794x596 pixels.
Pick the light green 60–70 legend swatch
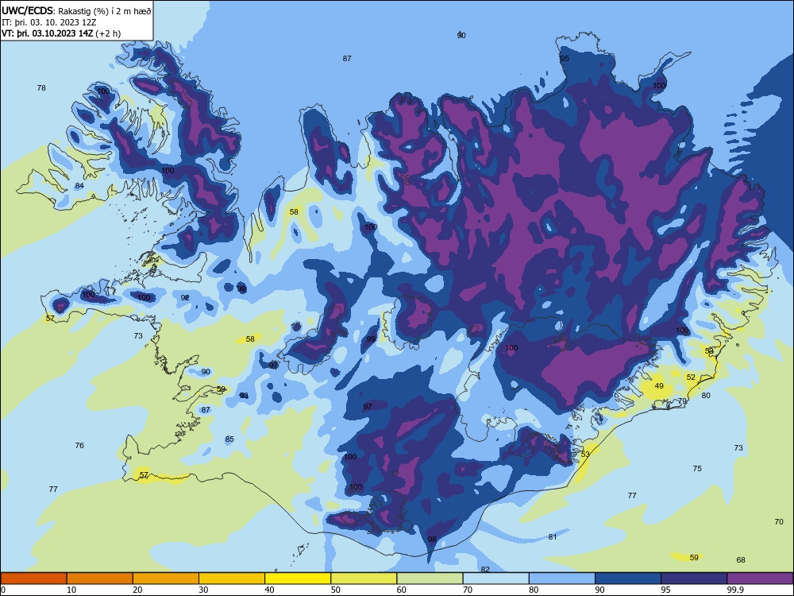(x=430, y=579)
